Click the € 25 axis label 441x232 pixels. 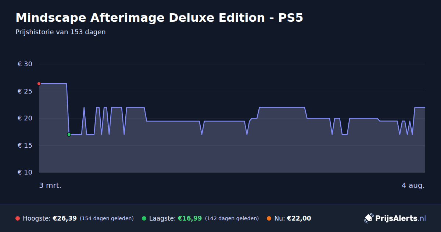[x=25, y=91]
